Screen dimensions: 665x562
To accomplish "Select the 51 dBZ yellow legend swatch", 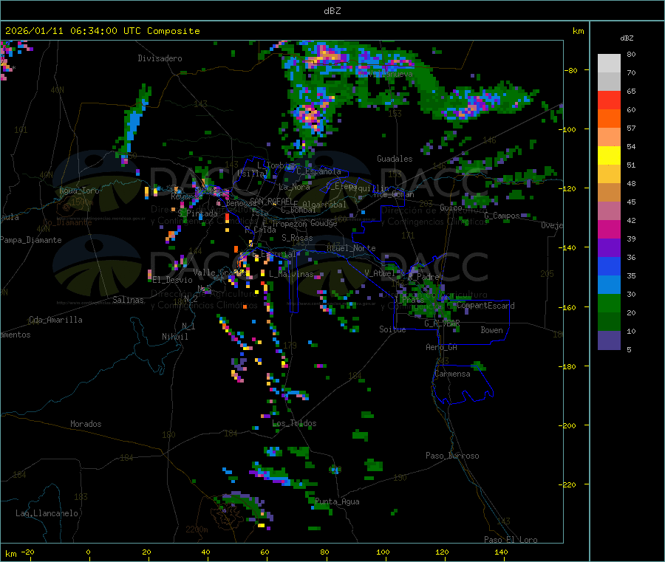I will (609, 156).
